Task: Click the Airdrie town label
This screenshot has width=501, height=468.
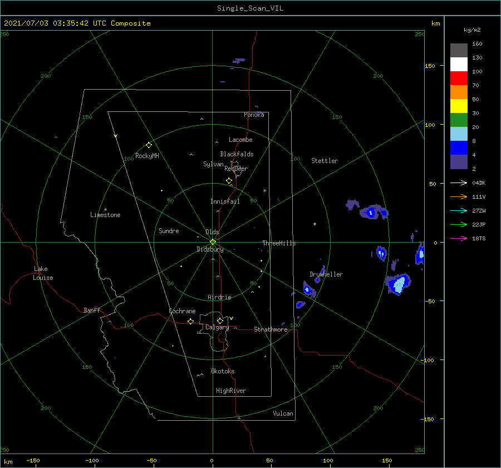Action: [x=219, y=297]
